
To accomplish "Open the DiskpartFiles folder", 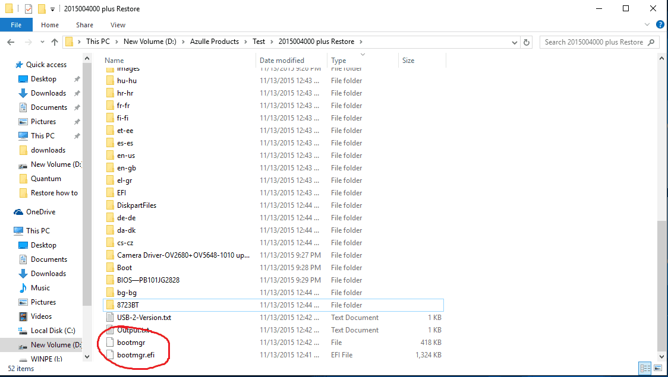I will click(137, 205).
